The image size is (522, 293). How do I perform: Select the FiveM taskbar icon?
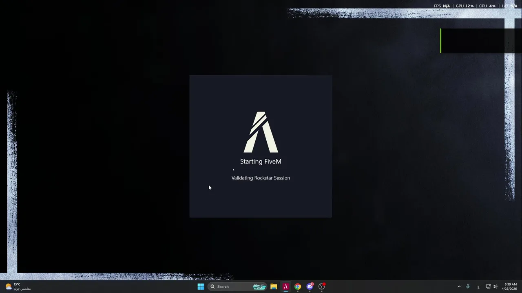point(286,286)
